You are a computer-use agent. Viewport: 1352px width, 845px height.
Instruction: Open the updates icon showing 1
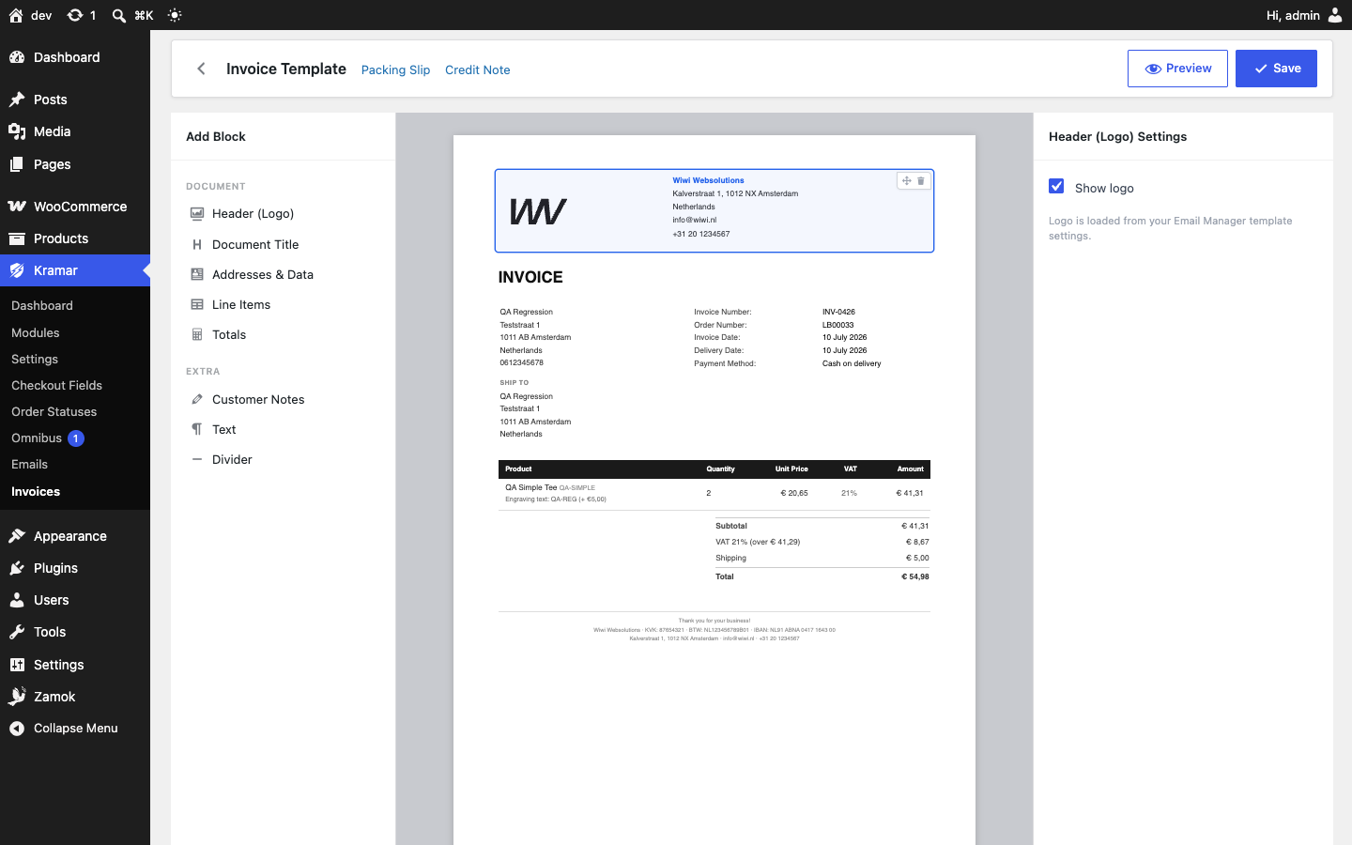click(x=74, y=15)
